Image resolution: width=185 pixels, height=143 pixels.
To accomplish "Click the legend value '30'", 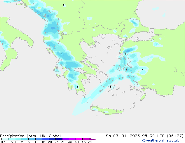I will (x=63, y=142).
